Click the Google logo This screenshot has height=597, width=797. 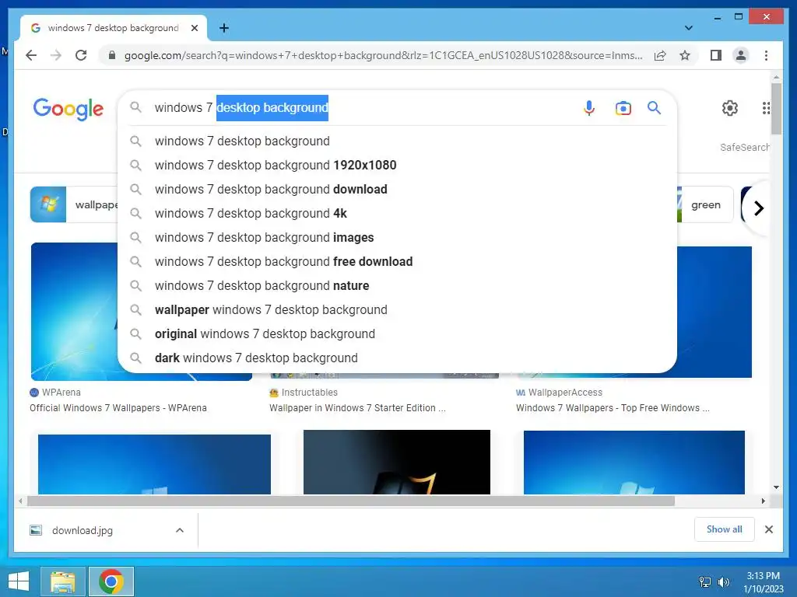point(68,109)
